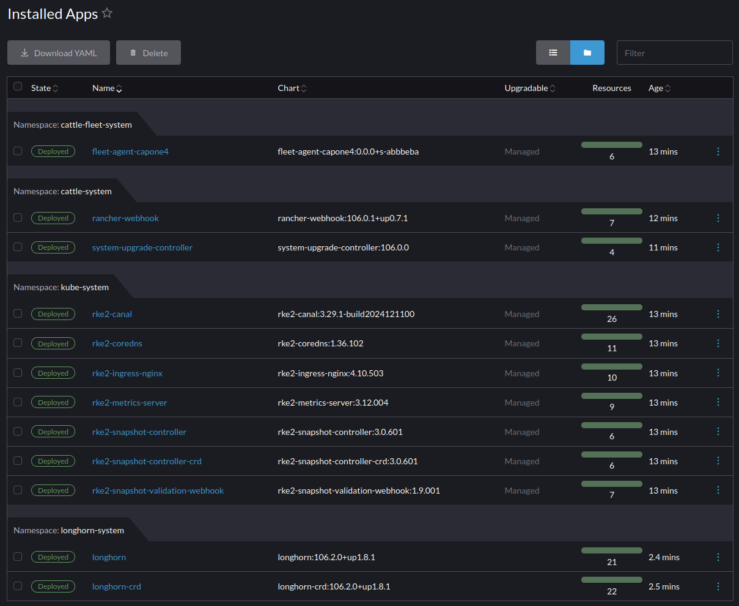Open actions menu for system-upgrade-controller
This screenshot has height=606, width=739.
[x=718, y=247]
